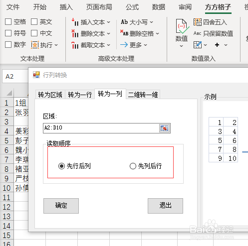Image resolution: width=248 pixels, height=246 pixels.
Task: Expand the table edit icon dropdown arrow
Action: click(x=205, y=45)
